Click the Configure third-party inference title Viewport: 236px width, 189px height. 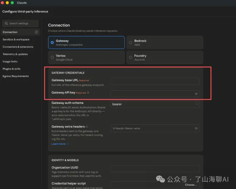point(25,11)
